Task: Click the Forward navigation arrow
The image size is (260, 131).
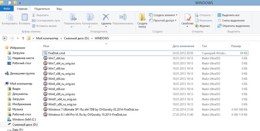Action: (x=12, y=38)
